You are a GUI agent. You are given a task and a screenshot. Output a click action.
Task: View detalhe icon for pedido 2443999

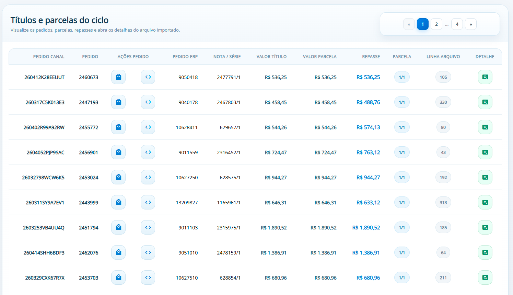[485, 202]
